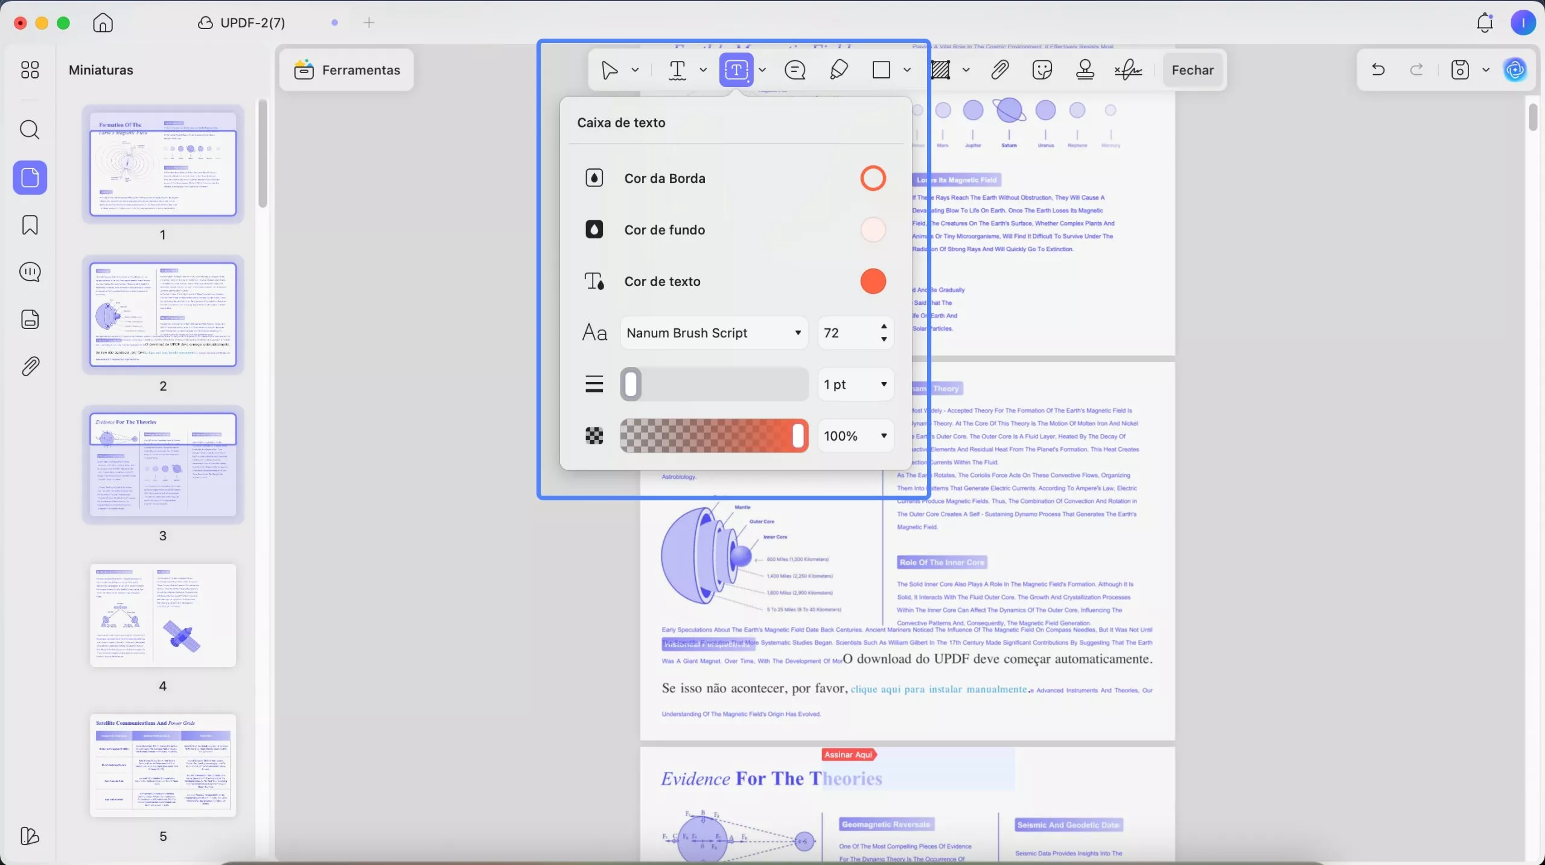Open the sticker tool icon

pyautogui.click(x=1042, y=70)
